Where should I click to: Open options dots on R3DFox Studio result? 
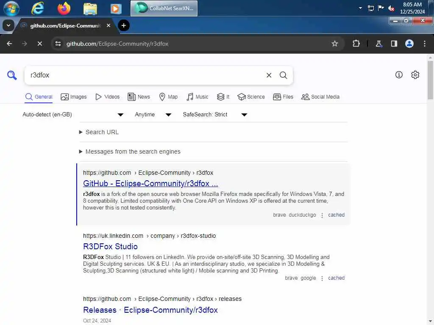pyautogui.click(x=322, y=278)
